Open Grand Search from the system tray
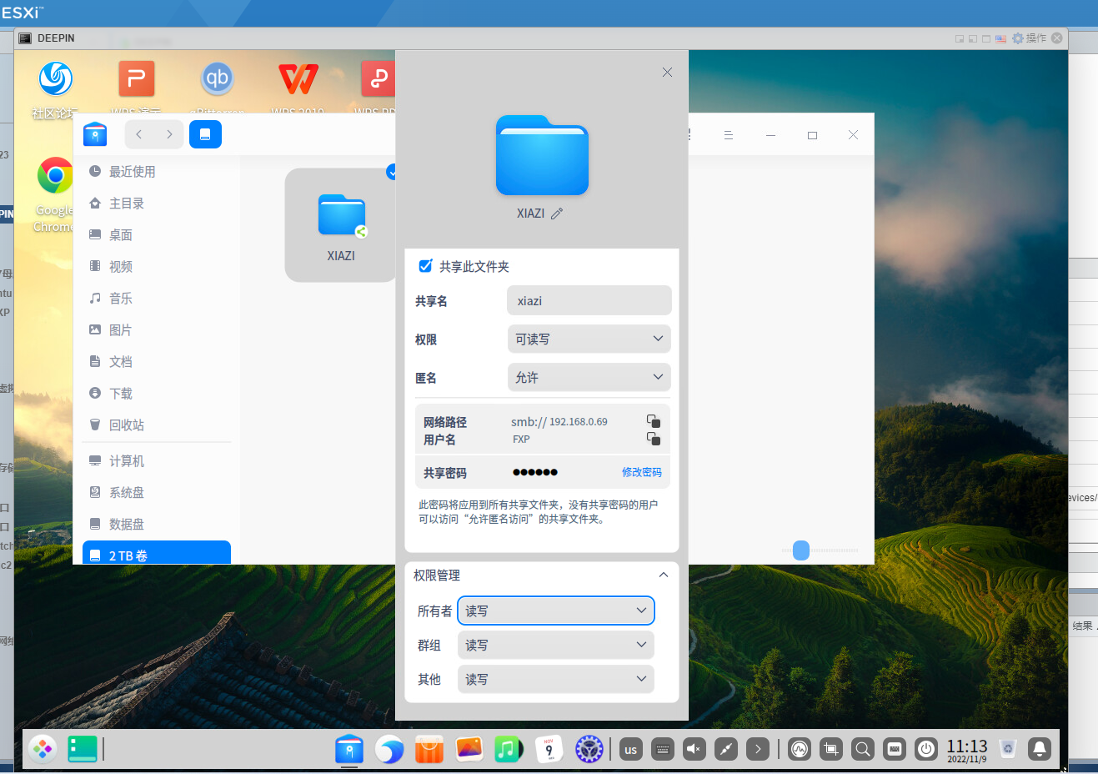This screenshot has height=774, width=1098. pos(863,749)
